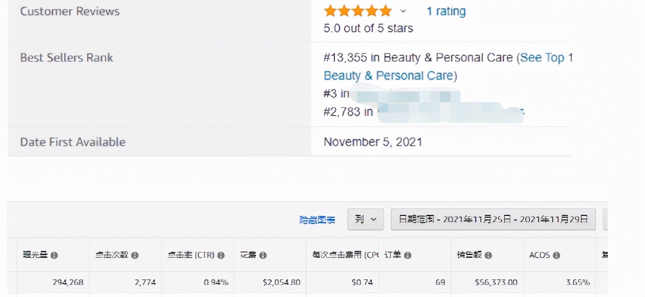
Task: Click the info icon beside ACOS
Action: 556,255
